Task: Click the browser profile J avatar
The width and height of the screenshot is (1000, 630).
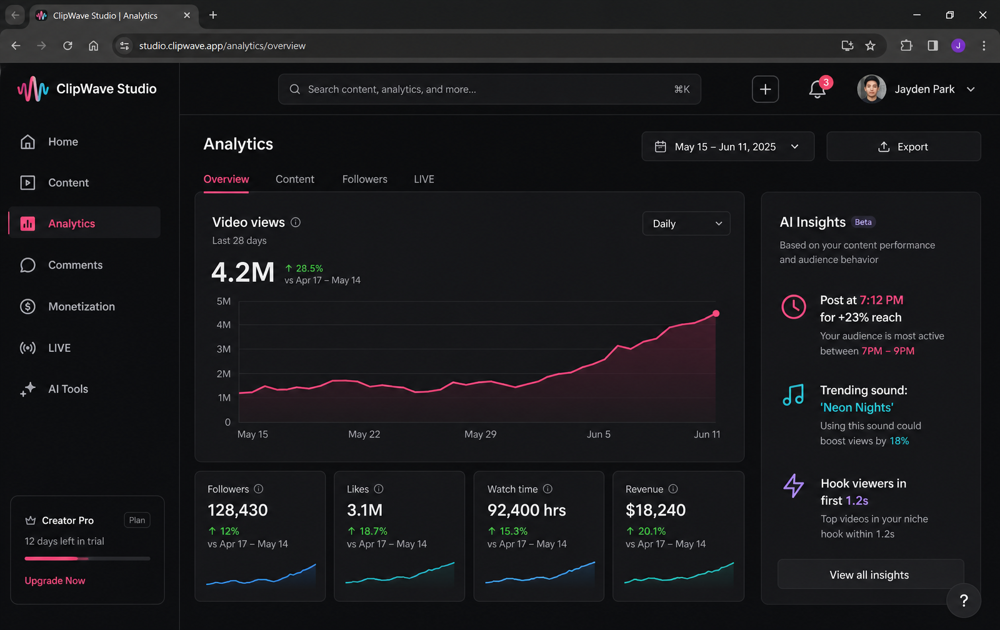Action: pyautogui.click(x=958, y=46)
